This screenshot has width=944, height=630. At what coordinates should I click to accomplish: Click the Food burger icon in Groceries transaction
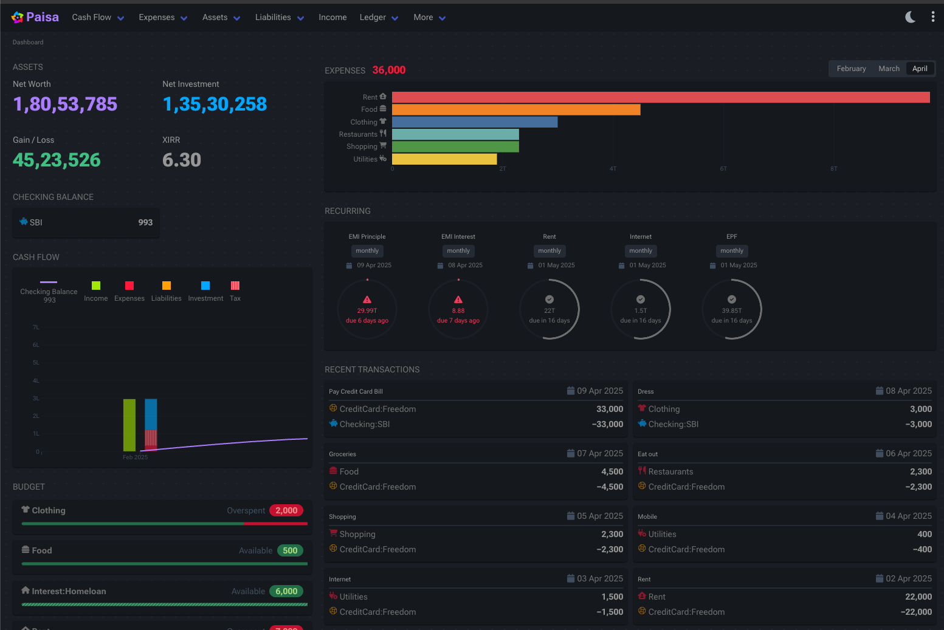click(x=333, y=471)
